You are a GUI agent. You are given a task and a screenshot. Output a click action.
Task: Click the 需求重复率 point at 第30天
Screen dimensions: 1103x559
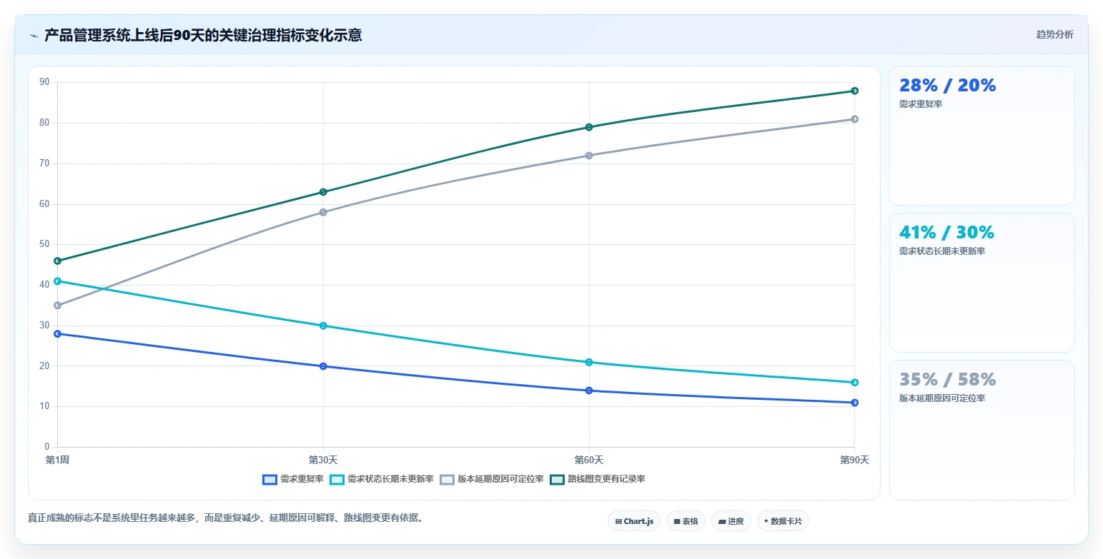pos(323,366)
